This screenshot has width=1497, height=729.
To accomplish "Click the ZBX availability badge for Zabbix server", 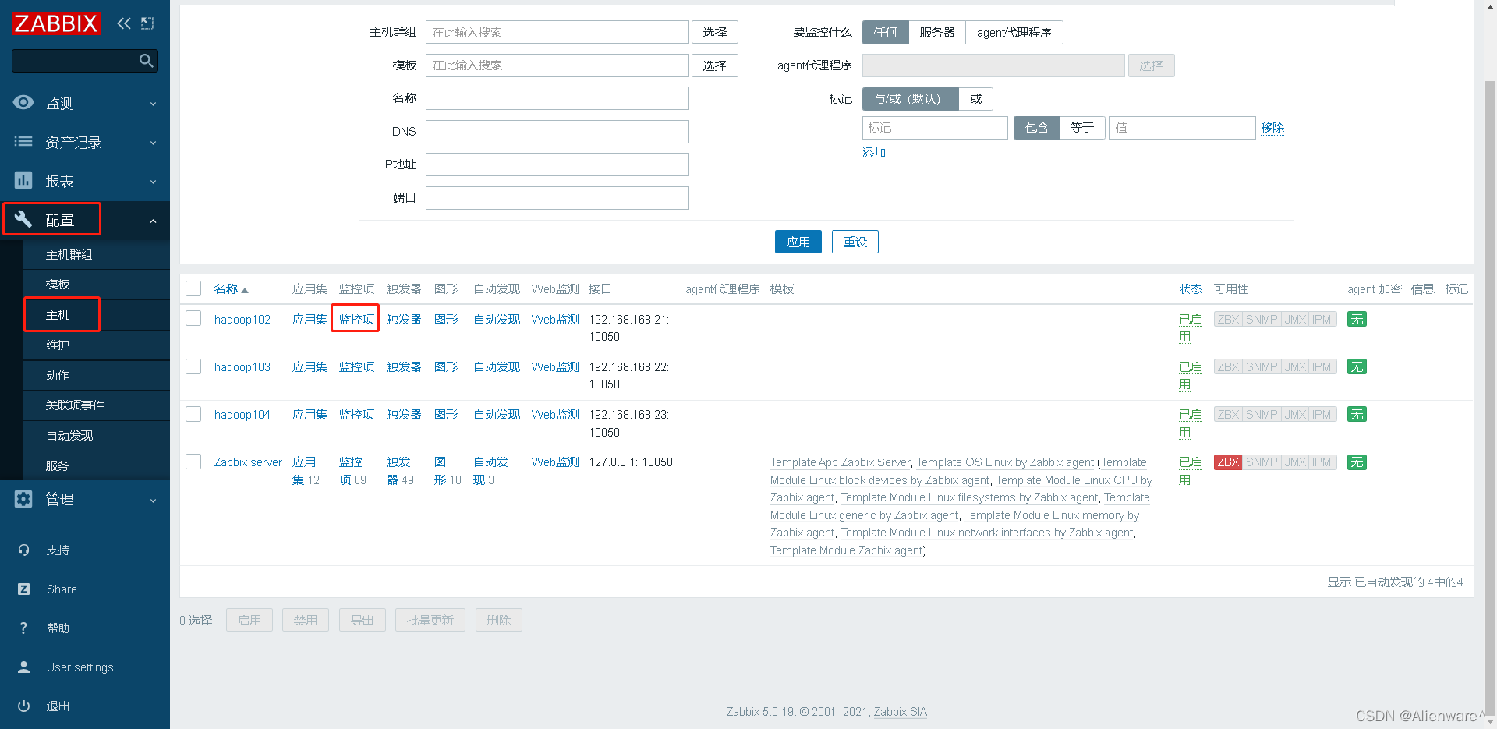I will click(1228, 462).
